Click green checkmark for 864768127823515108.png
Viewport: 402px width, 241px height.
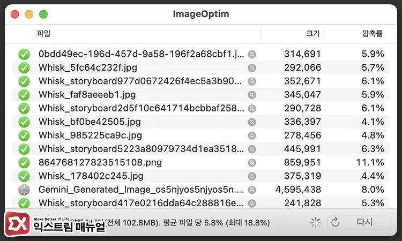pyautogui.click(x=24, y=163)
